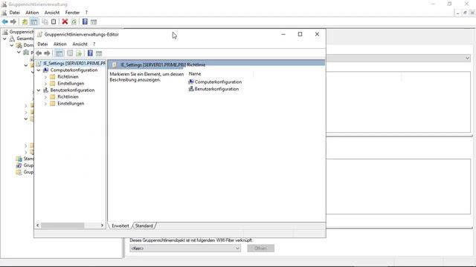Open Datei menu in the Editor window

tap(42, 44)
